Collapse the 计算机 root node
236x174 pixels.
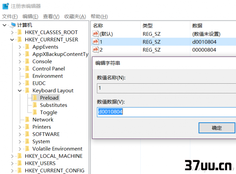4,25
